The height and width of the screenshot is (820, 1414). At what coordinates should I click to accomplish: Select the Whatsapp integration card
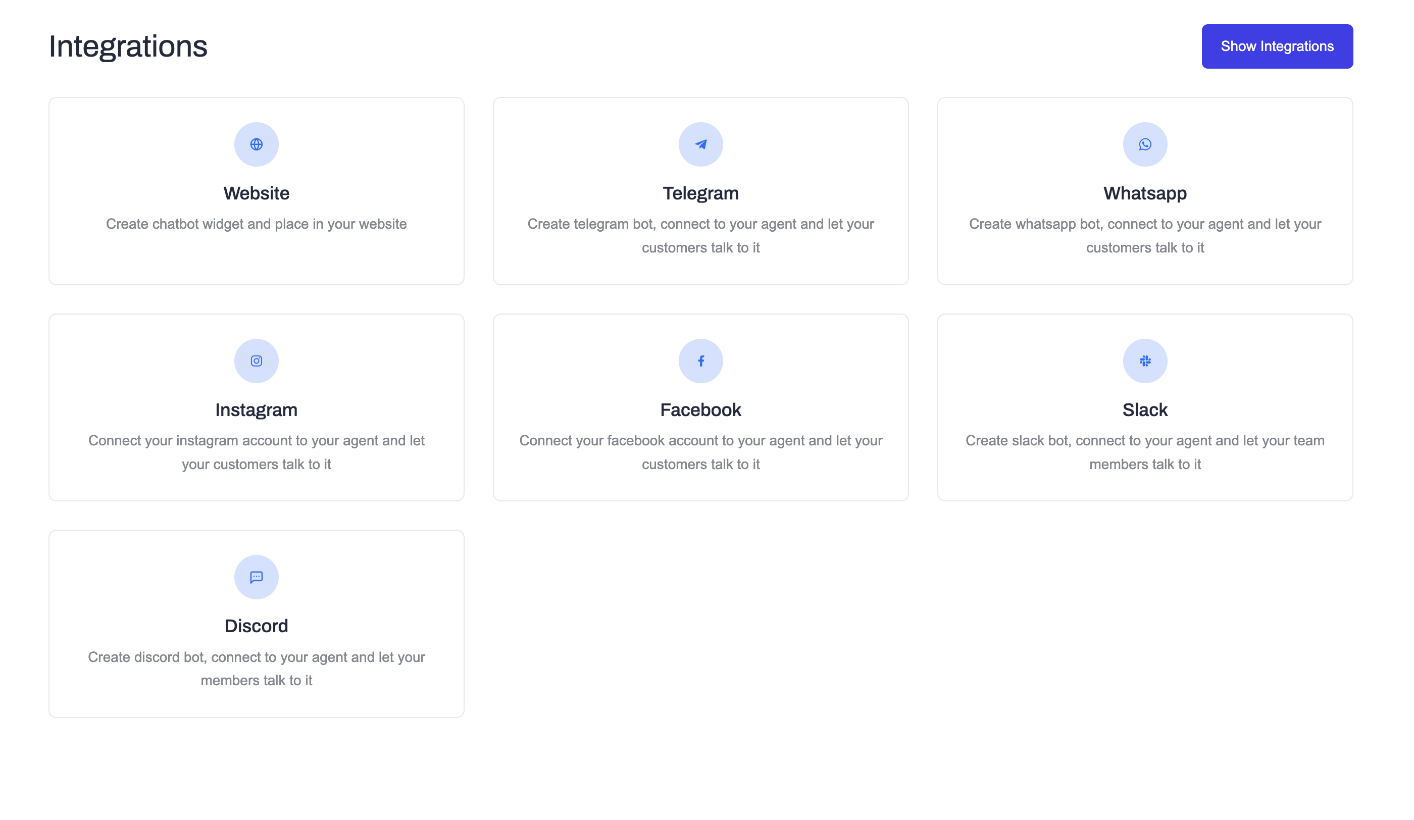click(x=1145, y=191)
